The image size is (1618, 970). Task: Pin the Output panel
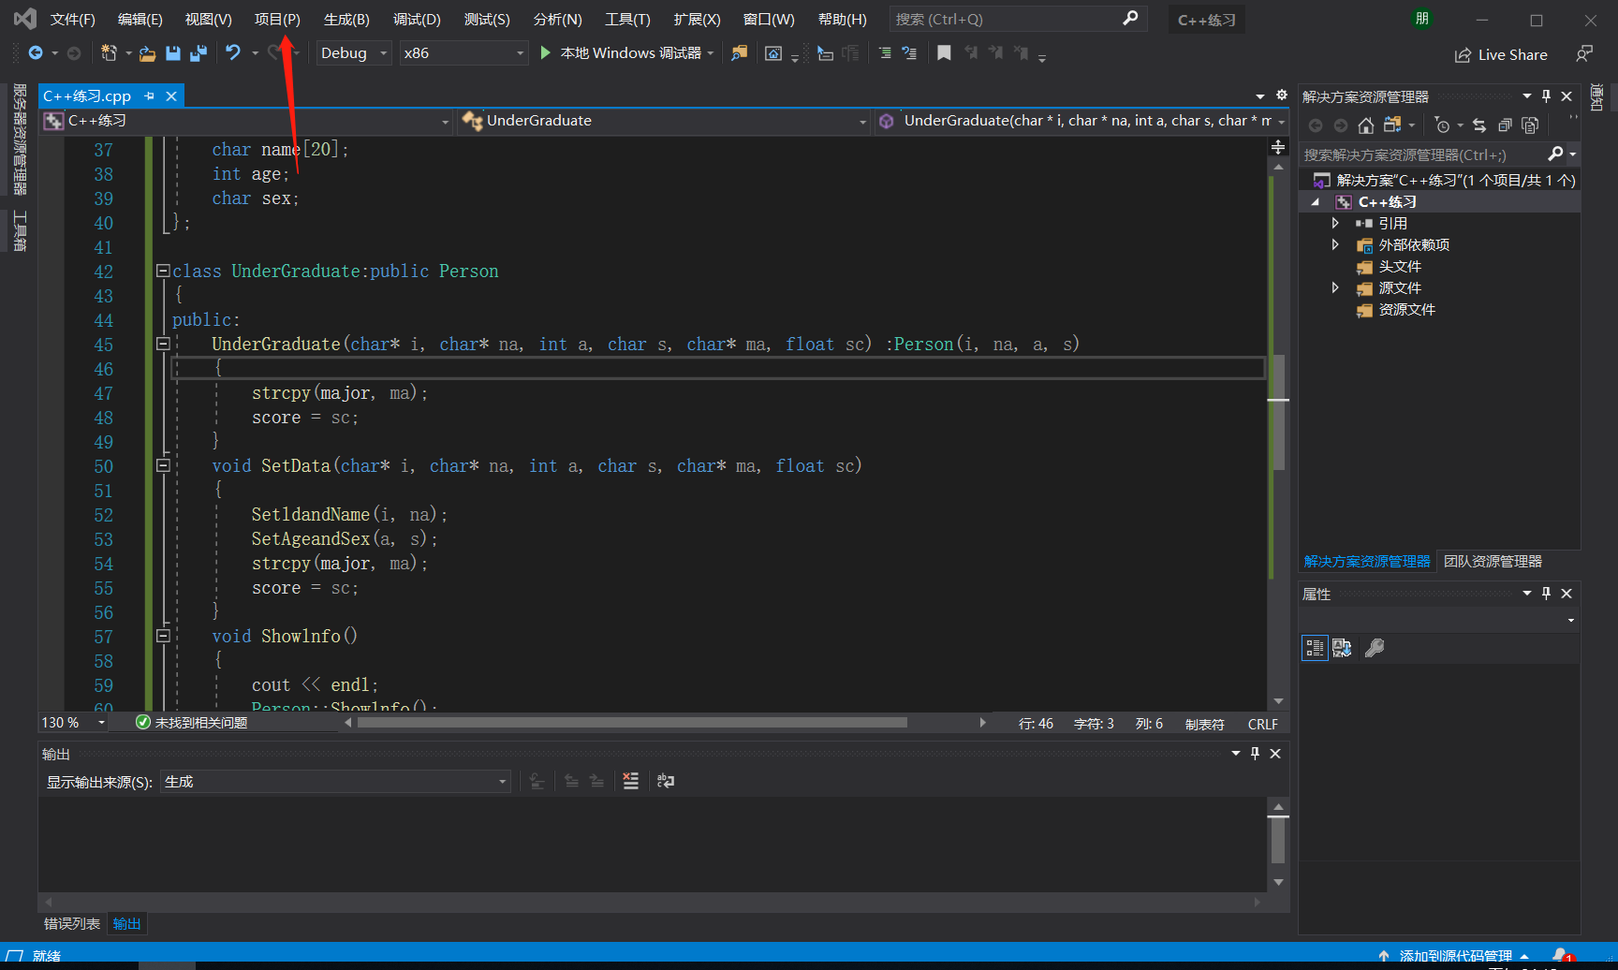point(1255,753)
